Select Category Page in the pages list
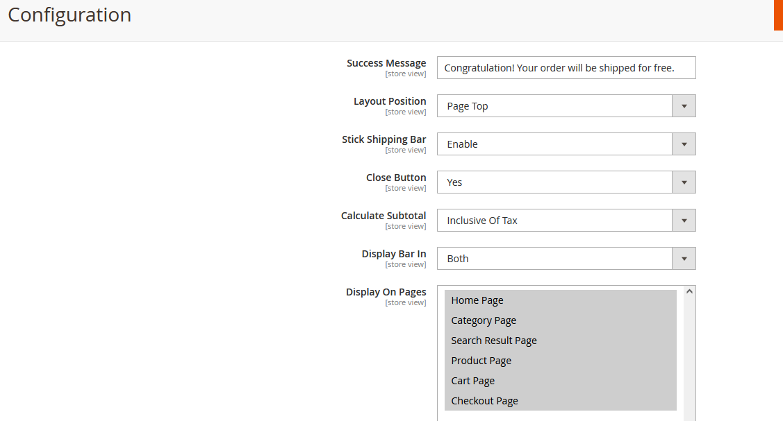 click(x=560, y=320)
